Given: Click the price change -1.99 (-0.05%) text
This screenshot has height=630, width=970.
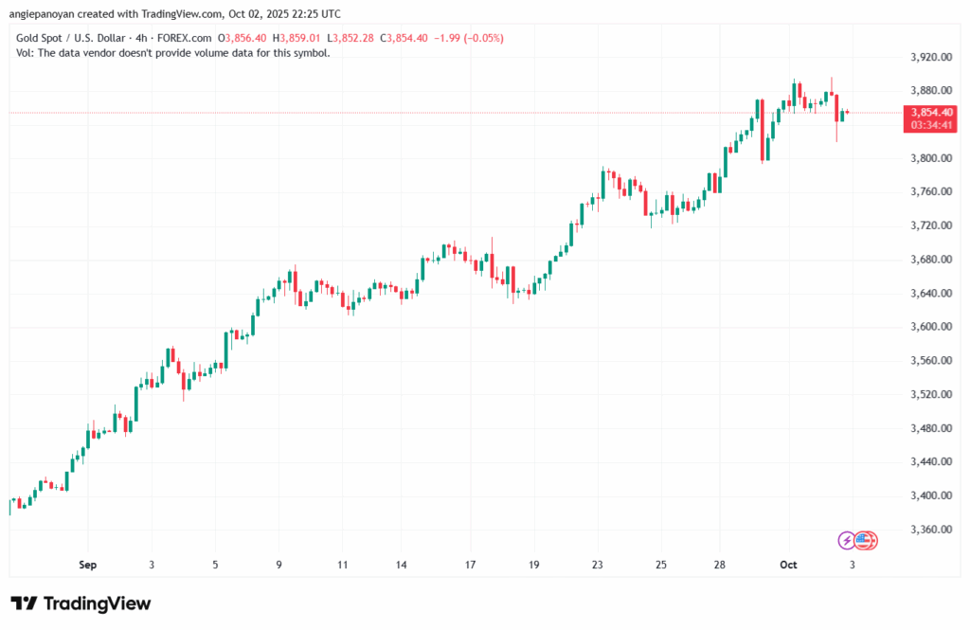Looking at the screenshot, I should click(469, 38).
